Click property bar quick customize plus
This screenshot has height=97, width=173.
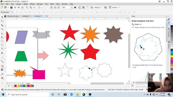pyautogui.click(x=134, y=12)
